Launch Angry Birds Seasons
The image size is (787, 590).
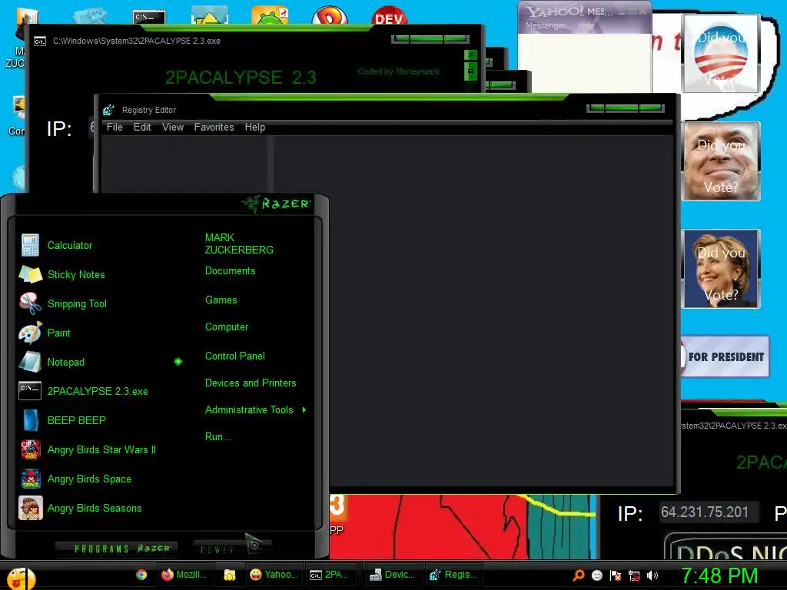coord(80,508)
